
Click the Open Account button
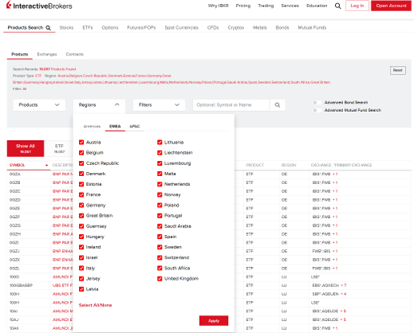[x=391, y=6]
